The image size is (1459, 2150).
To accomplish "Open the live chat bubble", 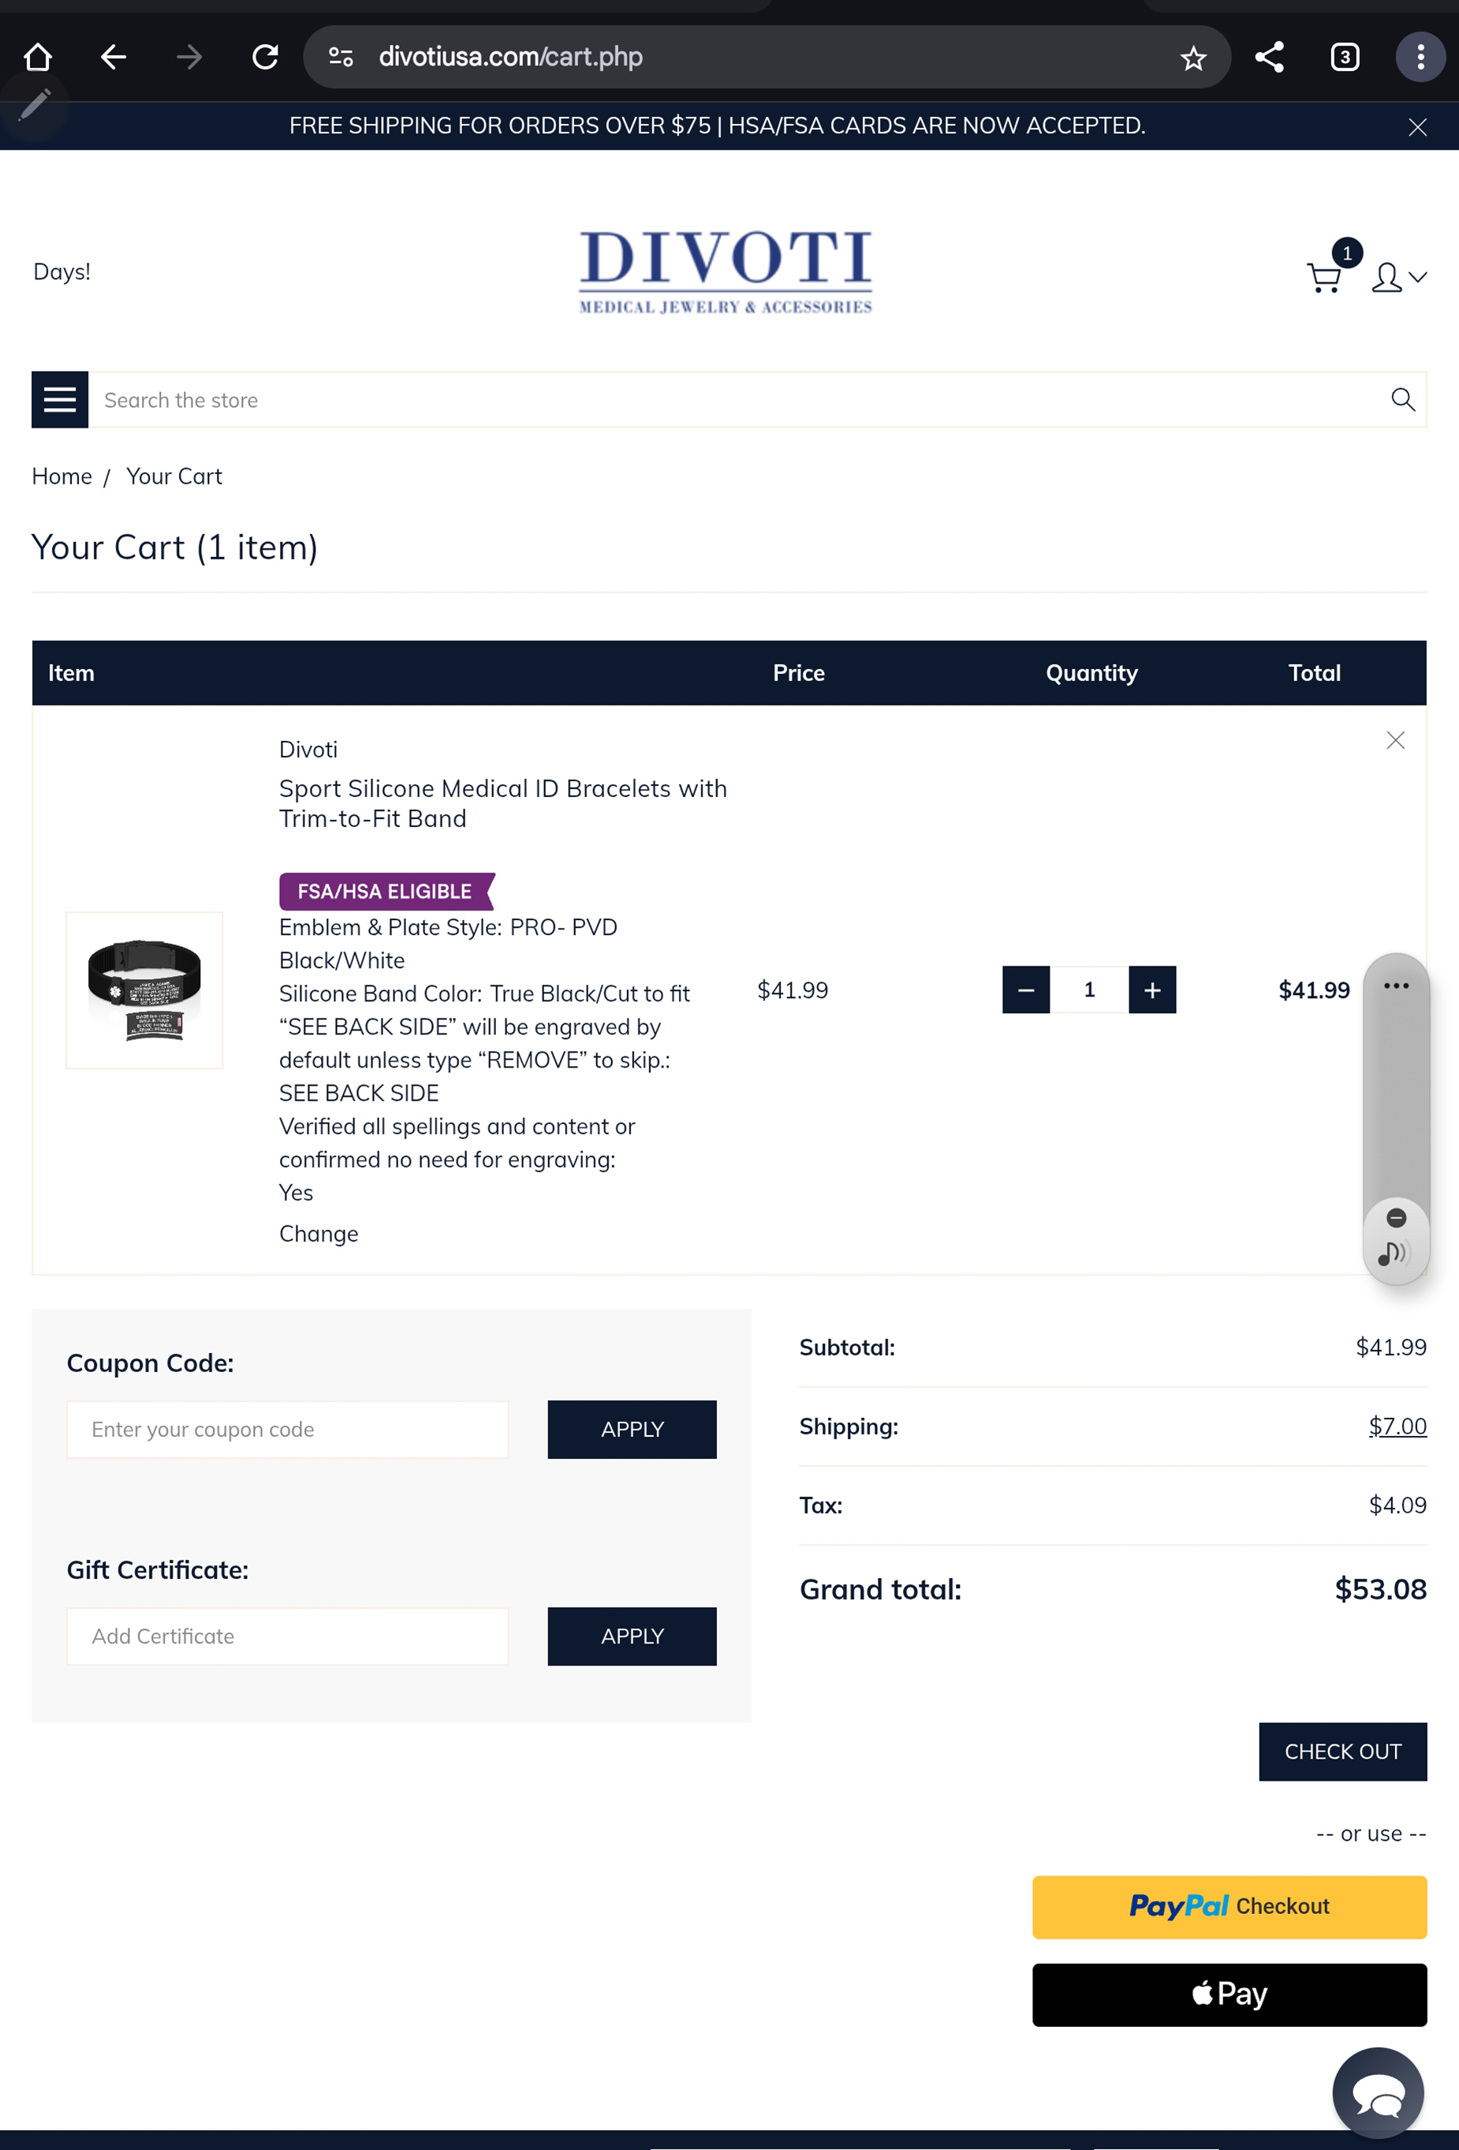I will (1377, 2092).
